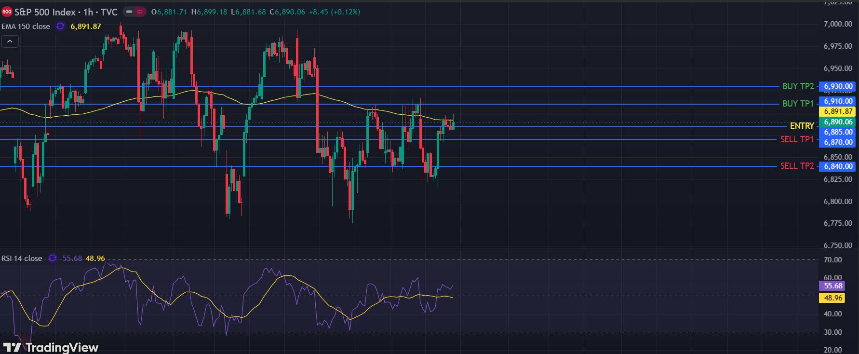
Task: Select the EMA 150 close indicator label
Action: tap(26, 27)
